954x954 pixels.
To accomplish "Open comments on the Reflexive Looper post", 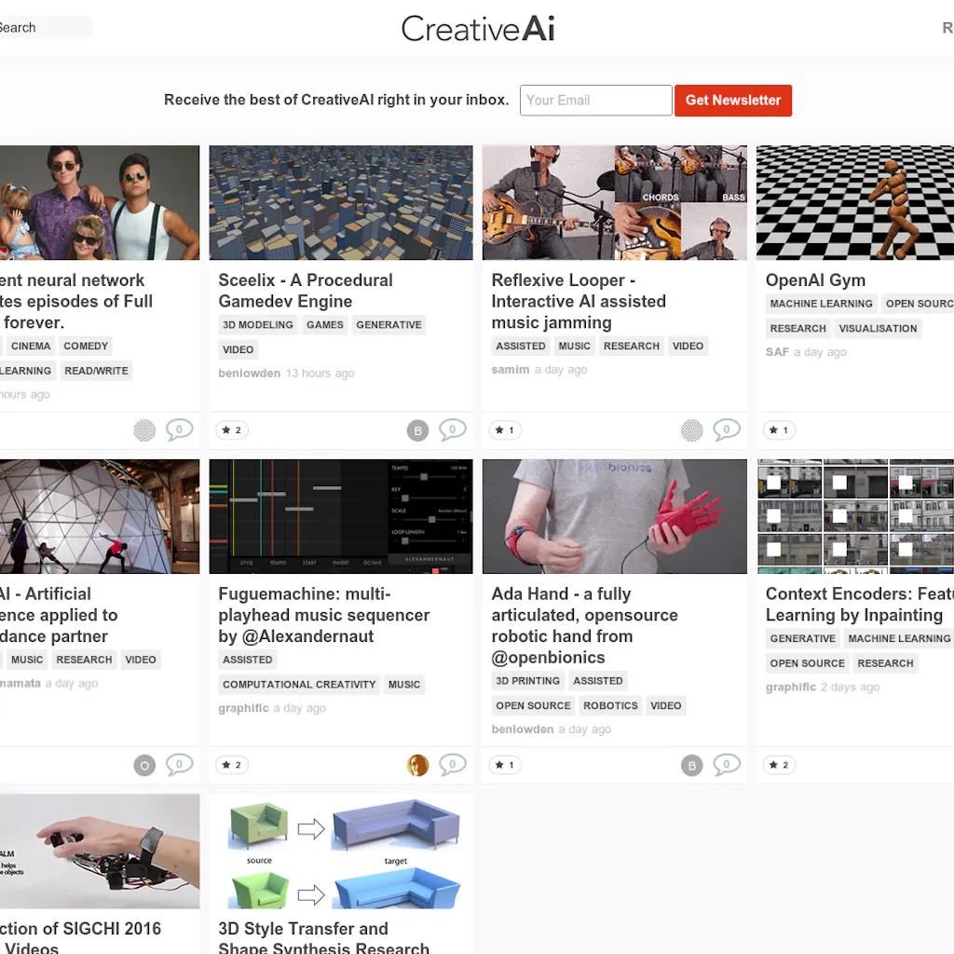I will click(x=726, y=429).
